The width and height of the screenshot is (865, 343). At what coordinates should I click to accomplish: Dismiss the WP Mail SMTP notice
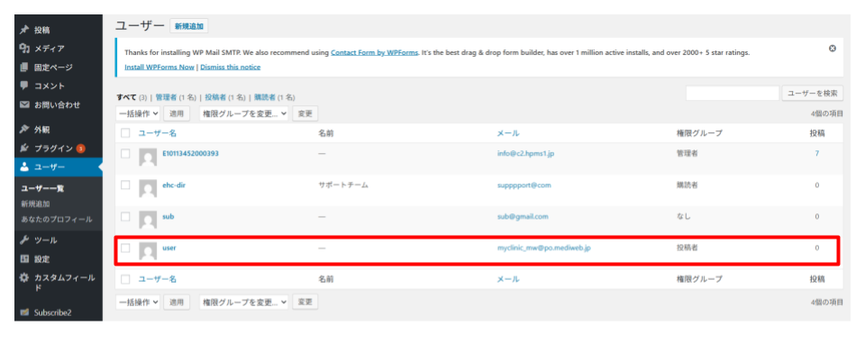click(x=833, y=49)
